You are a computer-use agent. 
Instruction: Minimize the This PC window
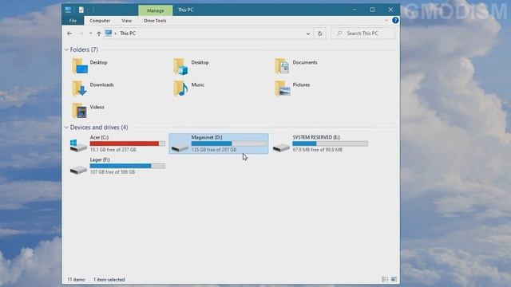pos(355,10)
